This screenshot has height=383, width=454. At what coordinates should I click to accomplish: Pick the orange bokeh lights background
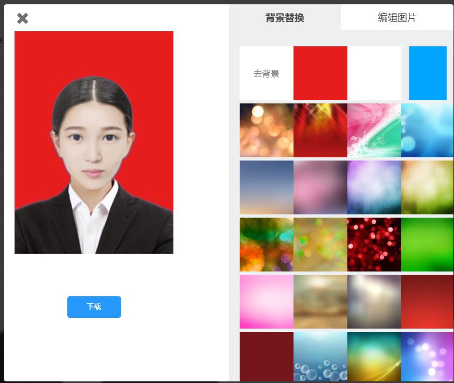click(267, 130)
